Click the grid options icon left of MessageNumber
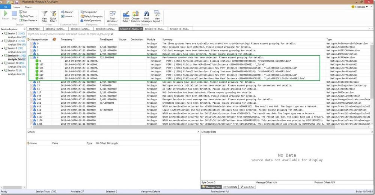Viewport: 375px width, 195px height. coord(28,40)
